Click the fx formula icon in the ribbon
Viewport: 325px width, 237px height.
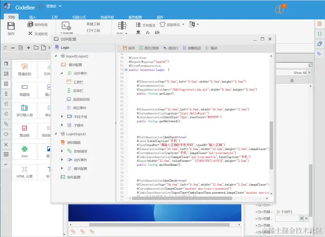click(148, 32)
